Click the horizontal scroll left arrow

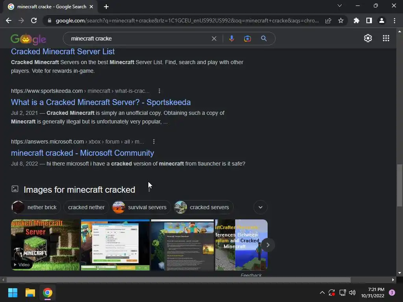coord(3,280)
